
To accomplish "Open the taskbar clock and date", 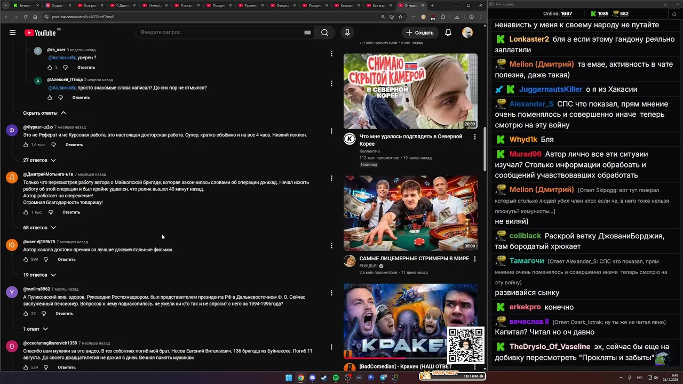I will pyautogui.click(x=670, y=378).
